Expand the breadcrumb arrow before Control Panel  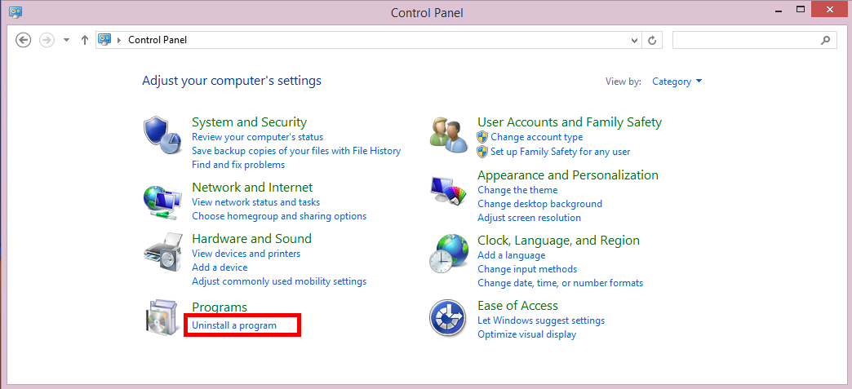coord(120,40)
